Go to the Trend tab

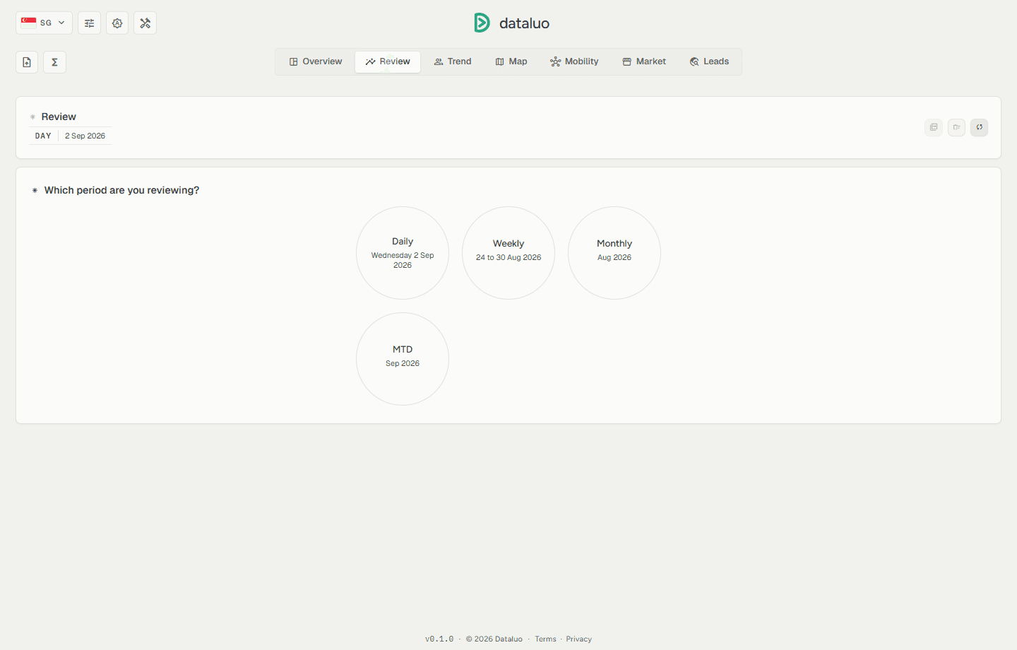[x=453, y=61]
